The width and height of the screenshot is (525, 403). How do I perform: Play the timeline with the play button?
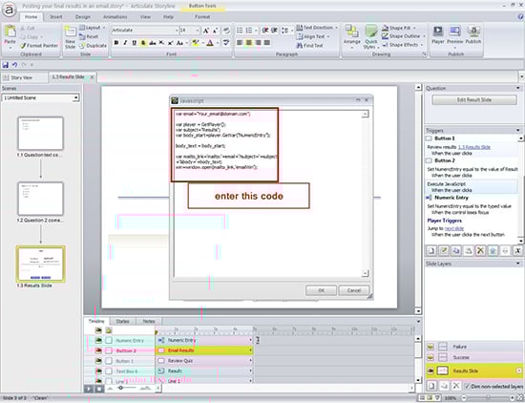(89, 389)
